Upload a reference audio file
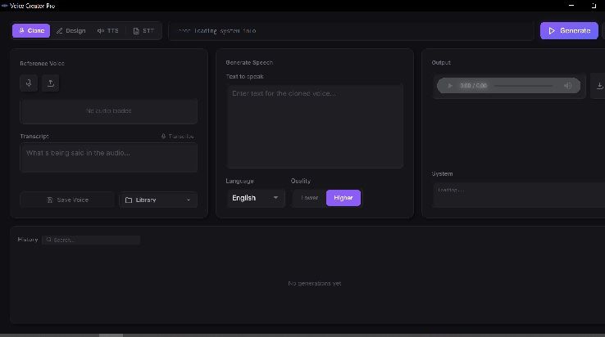Screen dimensions: 605x337 coord(51,83)
